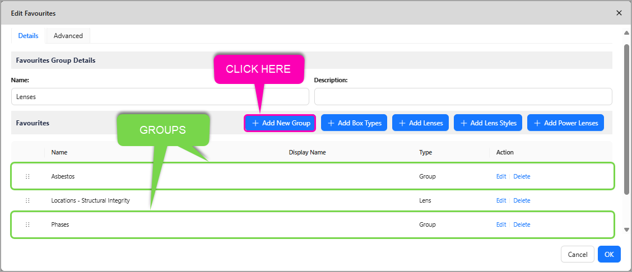Screen dimensions: 632x272
Task: Edit the Locations - Structural Integrity lens
Action: pyautogui.click(x=501, y=200)
